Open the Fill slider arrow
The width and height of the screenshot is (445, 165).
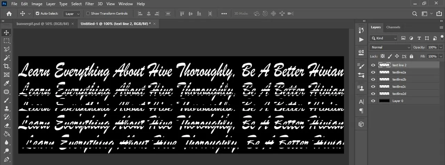(441, 56)
